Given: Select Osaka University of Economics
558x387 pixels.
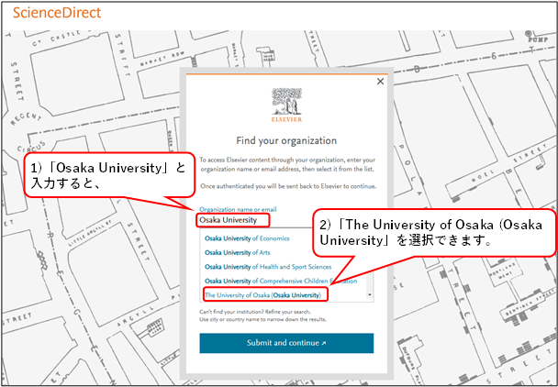Looking at the screenshot, I should (247, 238).
